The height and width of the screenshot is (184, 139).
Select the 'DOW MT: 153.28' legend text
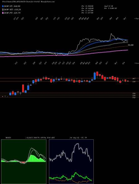(x=12, y=9)
